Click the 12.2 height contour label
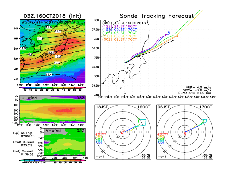Screen dimensions: 227x175 tap(58, 57)
